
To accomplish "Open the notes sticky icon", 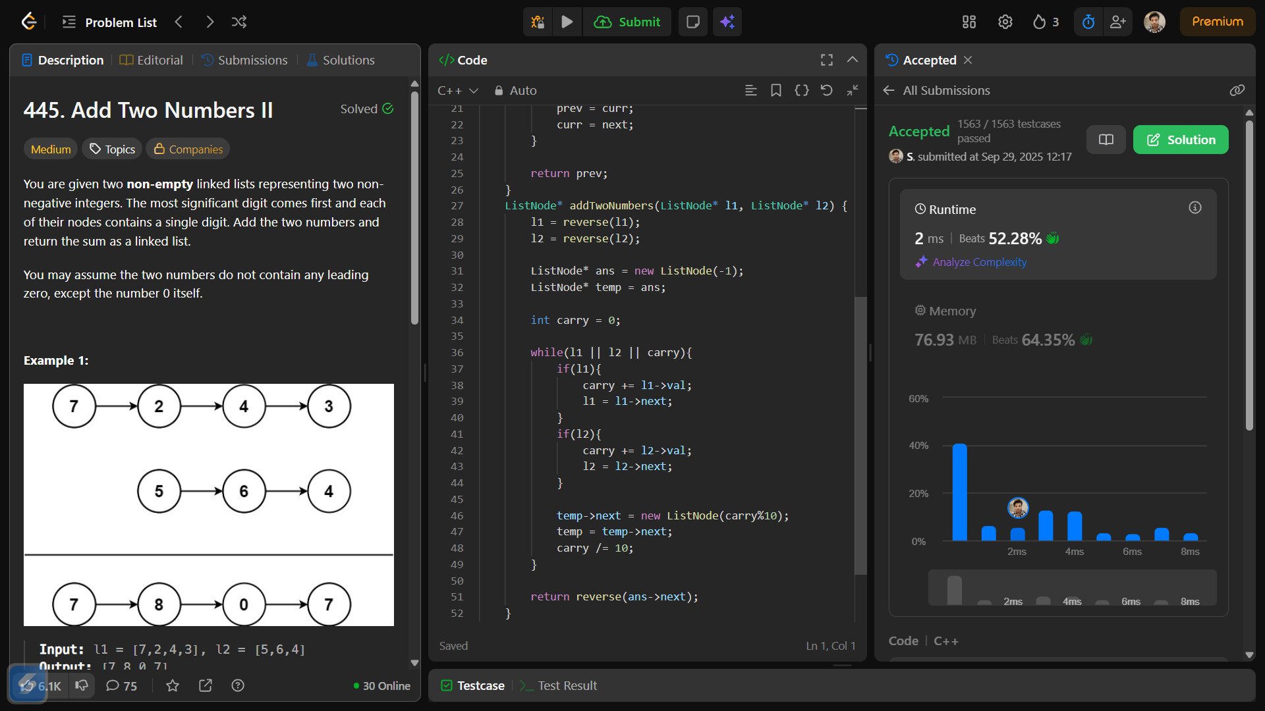I will point(692,22).
